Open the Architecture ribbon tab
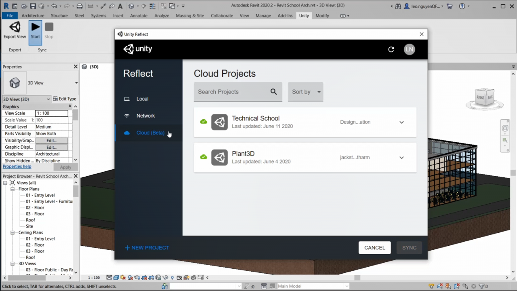This screenshot has height=291, width=517. 33,15
